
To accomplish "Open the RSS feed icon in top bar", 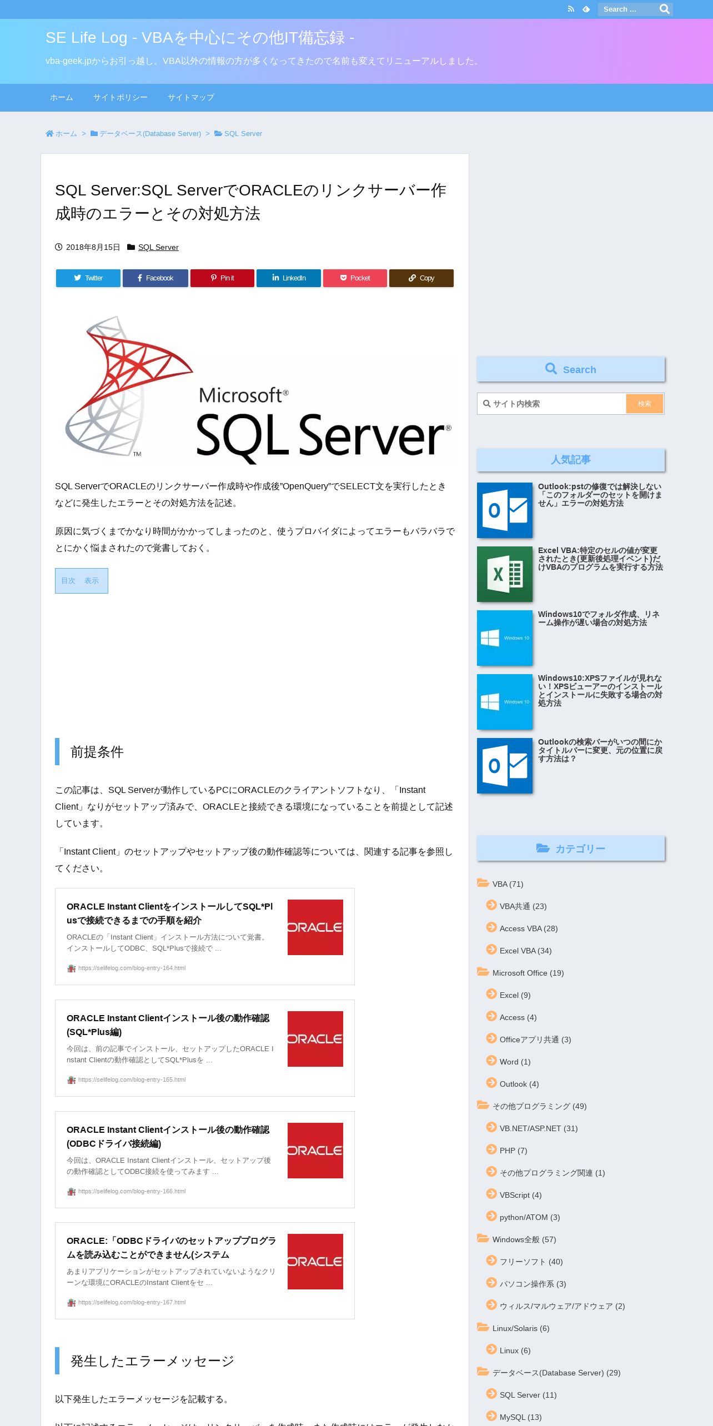I will [x=570, y=9].
